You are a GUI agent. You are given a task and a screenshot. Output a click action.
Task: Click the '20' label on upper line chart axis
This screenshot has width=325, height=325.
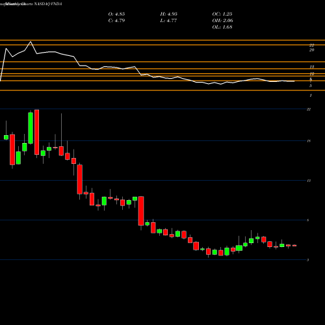coord(311,50)
